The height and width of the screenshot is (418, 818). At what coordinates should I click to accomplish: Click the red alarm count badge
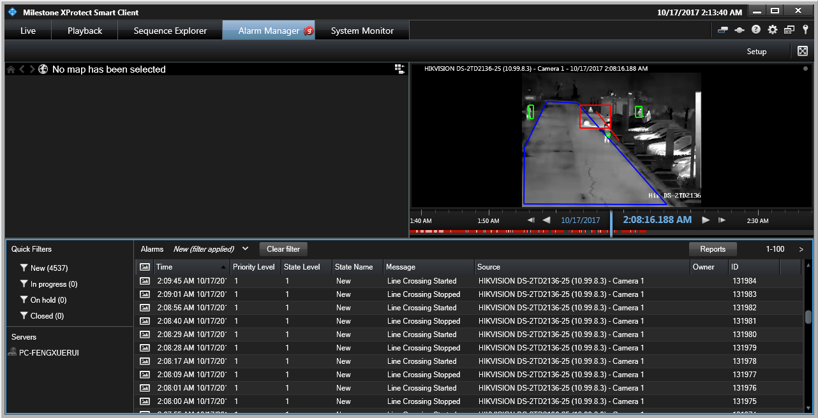click(309, 31)
